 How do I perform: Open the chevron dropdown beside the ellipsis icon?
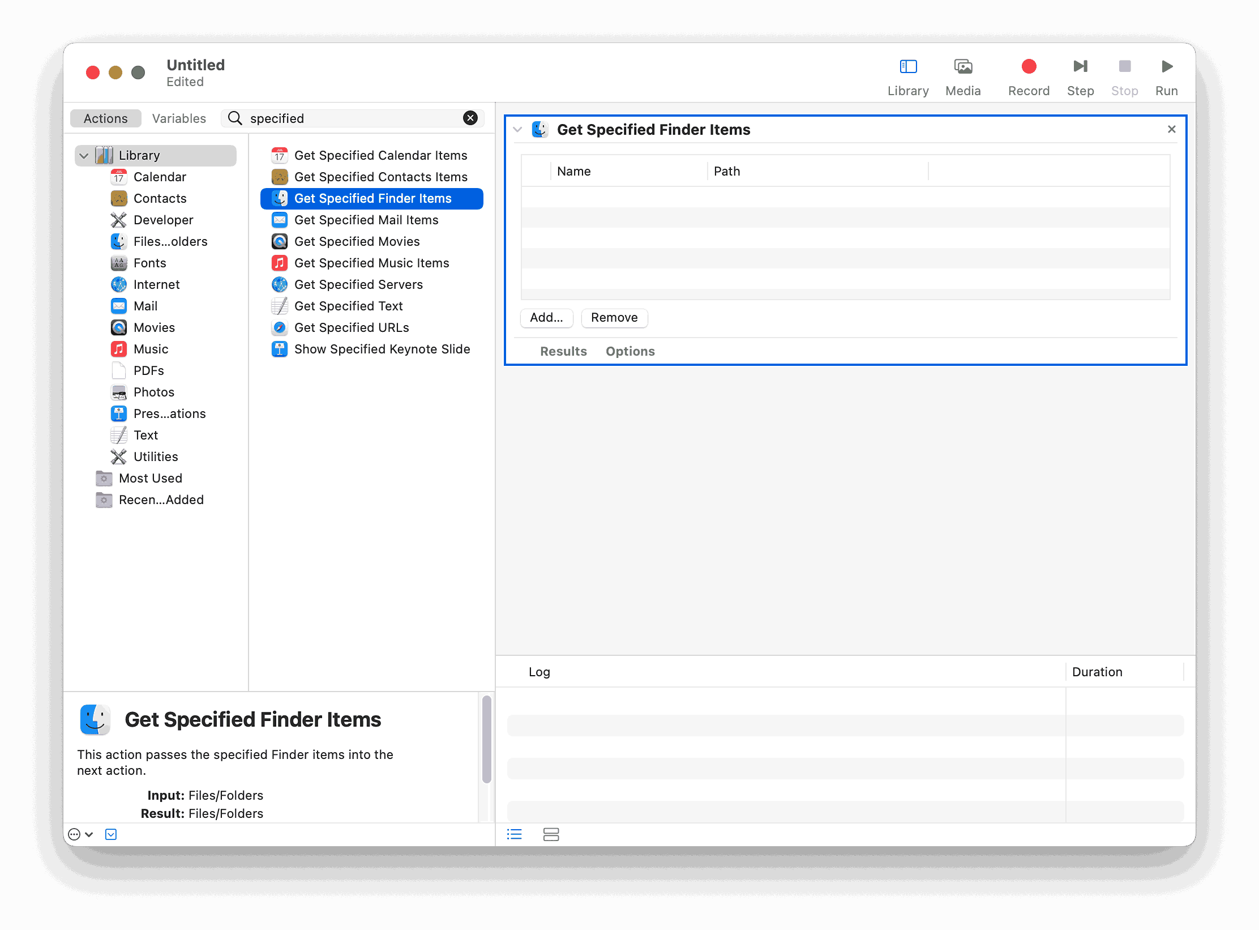[89, 834]
